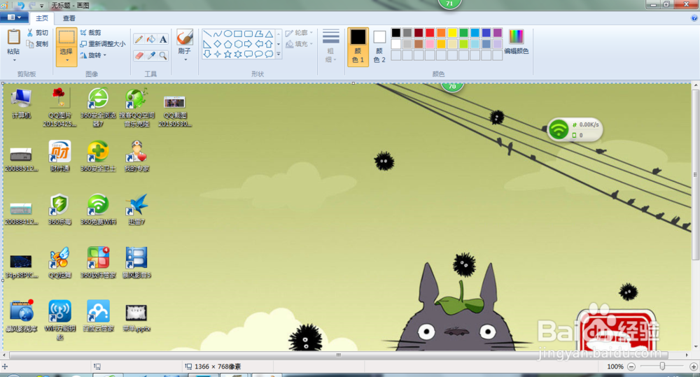The width and height of the screenshot is (700, 377).
Task: Choose the Cloud callout shape
Action: pos(269,54)
